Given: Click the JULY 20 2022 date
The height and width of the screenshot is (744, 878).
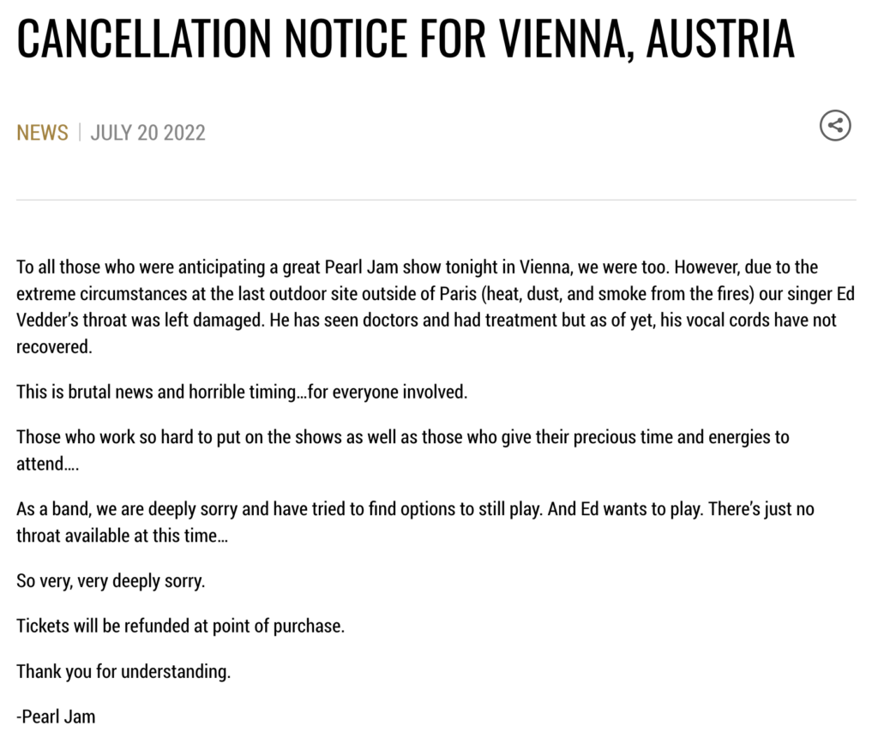Looking at the screenshot, I should [x=147, y=133].
